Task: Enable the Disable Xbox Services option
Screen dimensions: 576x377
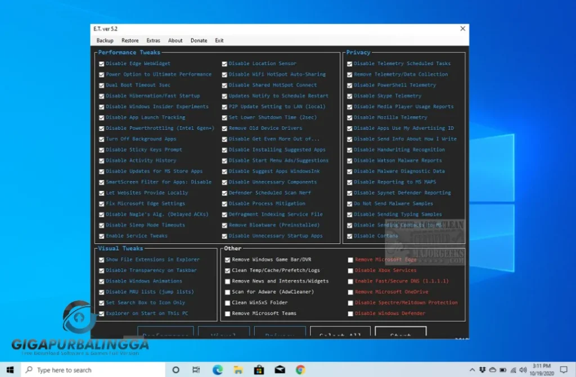Action: click(350, 270)
